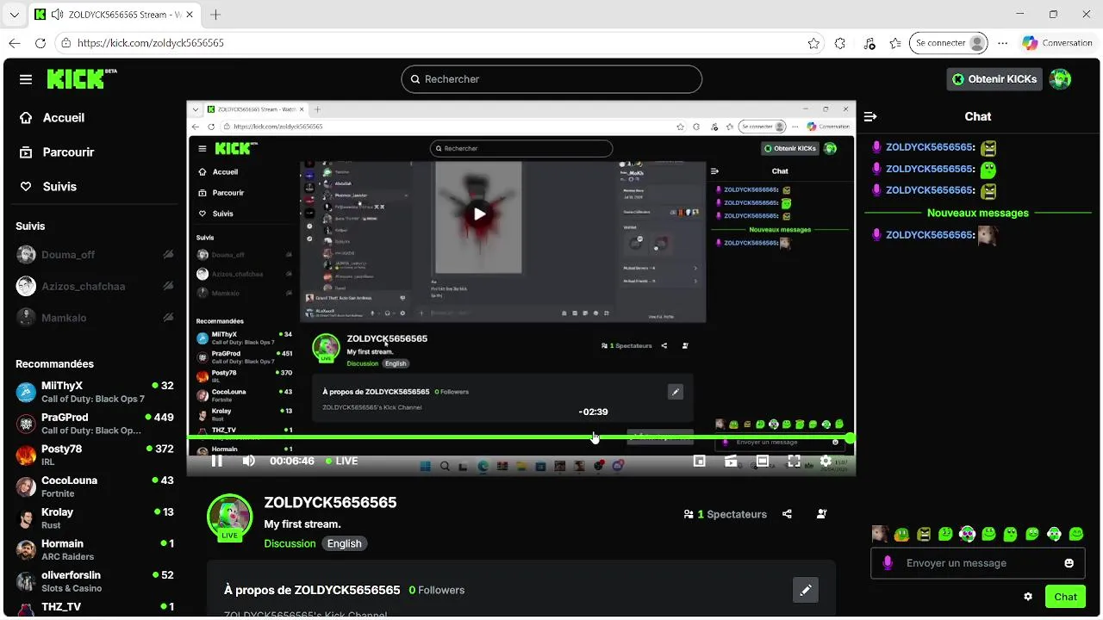Click the Azizos_chafchaa offline camera icon

coord(168,286)
